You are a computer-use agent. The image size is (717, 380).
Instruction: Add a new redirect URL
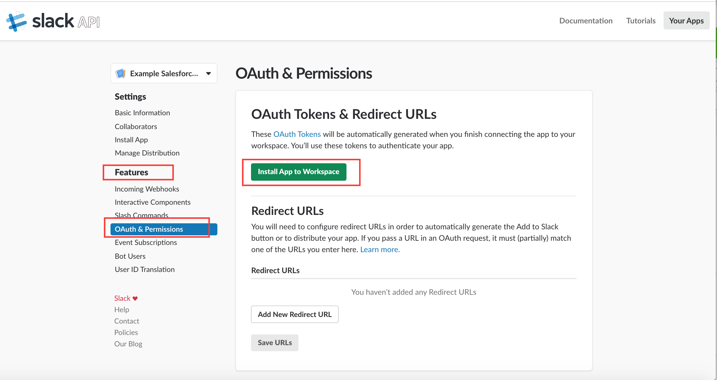coord(295,314)
